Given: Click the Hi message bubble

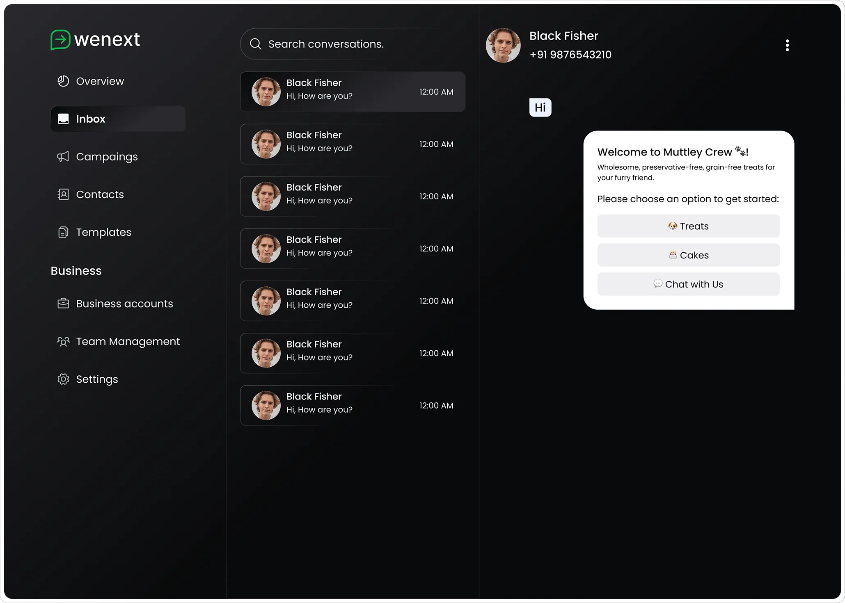Looking at the screenshot, I should 540,107.
